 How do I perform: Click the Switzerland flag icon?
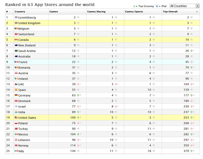[16, 34]
